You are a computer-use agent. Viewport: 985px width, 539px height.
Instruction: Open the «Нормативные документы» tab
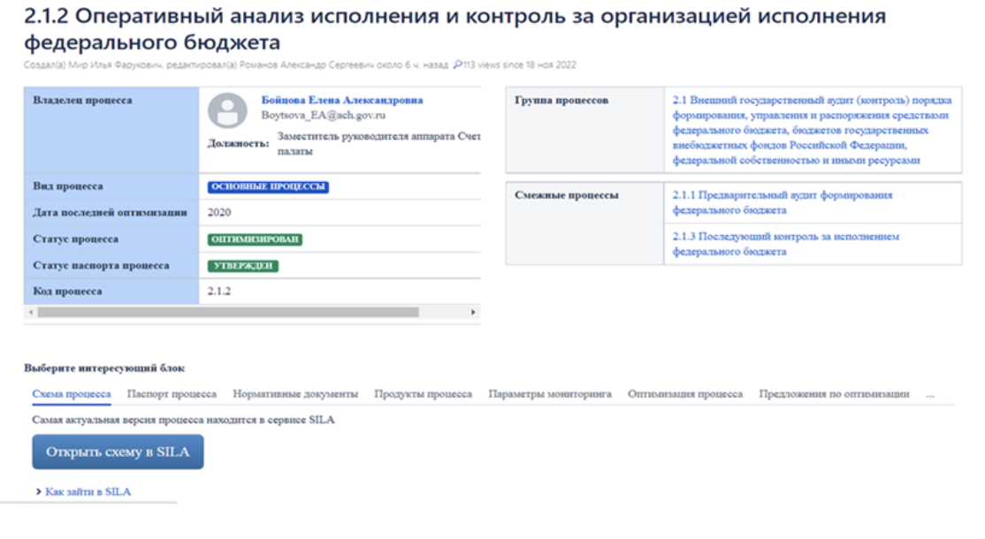coord(295,394)
